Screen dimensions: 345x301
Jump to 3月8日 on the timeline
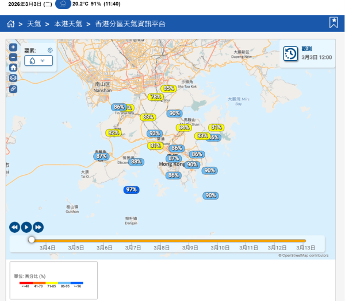point(162,248)
